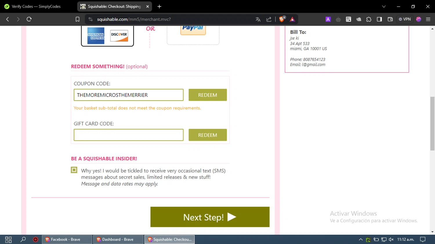Toggle the Brave VPN button
435x244 pixels.
click(x=405, y=19)
